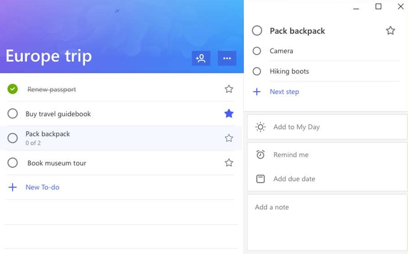Add a Next step to Pack backpack
The width and height of the screenshot is (408, 254).
pos(284,92)
